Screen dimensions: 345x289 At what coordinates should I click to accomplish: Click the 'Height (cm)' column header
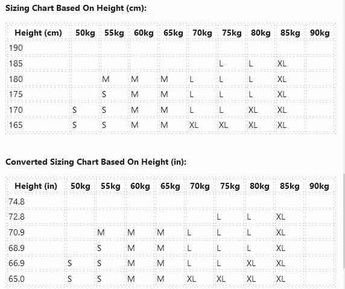[x=38, y=33]
